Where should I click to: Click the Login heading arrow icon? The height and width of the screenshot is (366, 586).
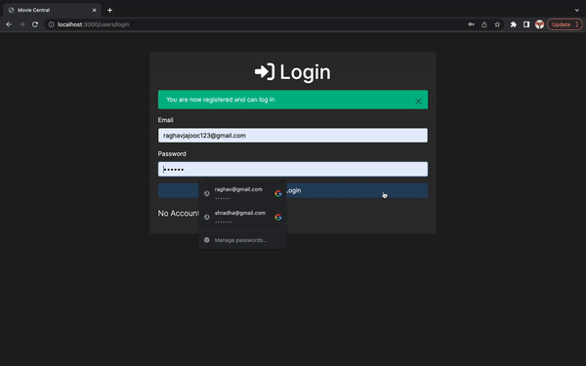pos(265,71)
